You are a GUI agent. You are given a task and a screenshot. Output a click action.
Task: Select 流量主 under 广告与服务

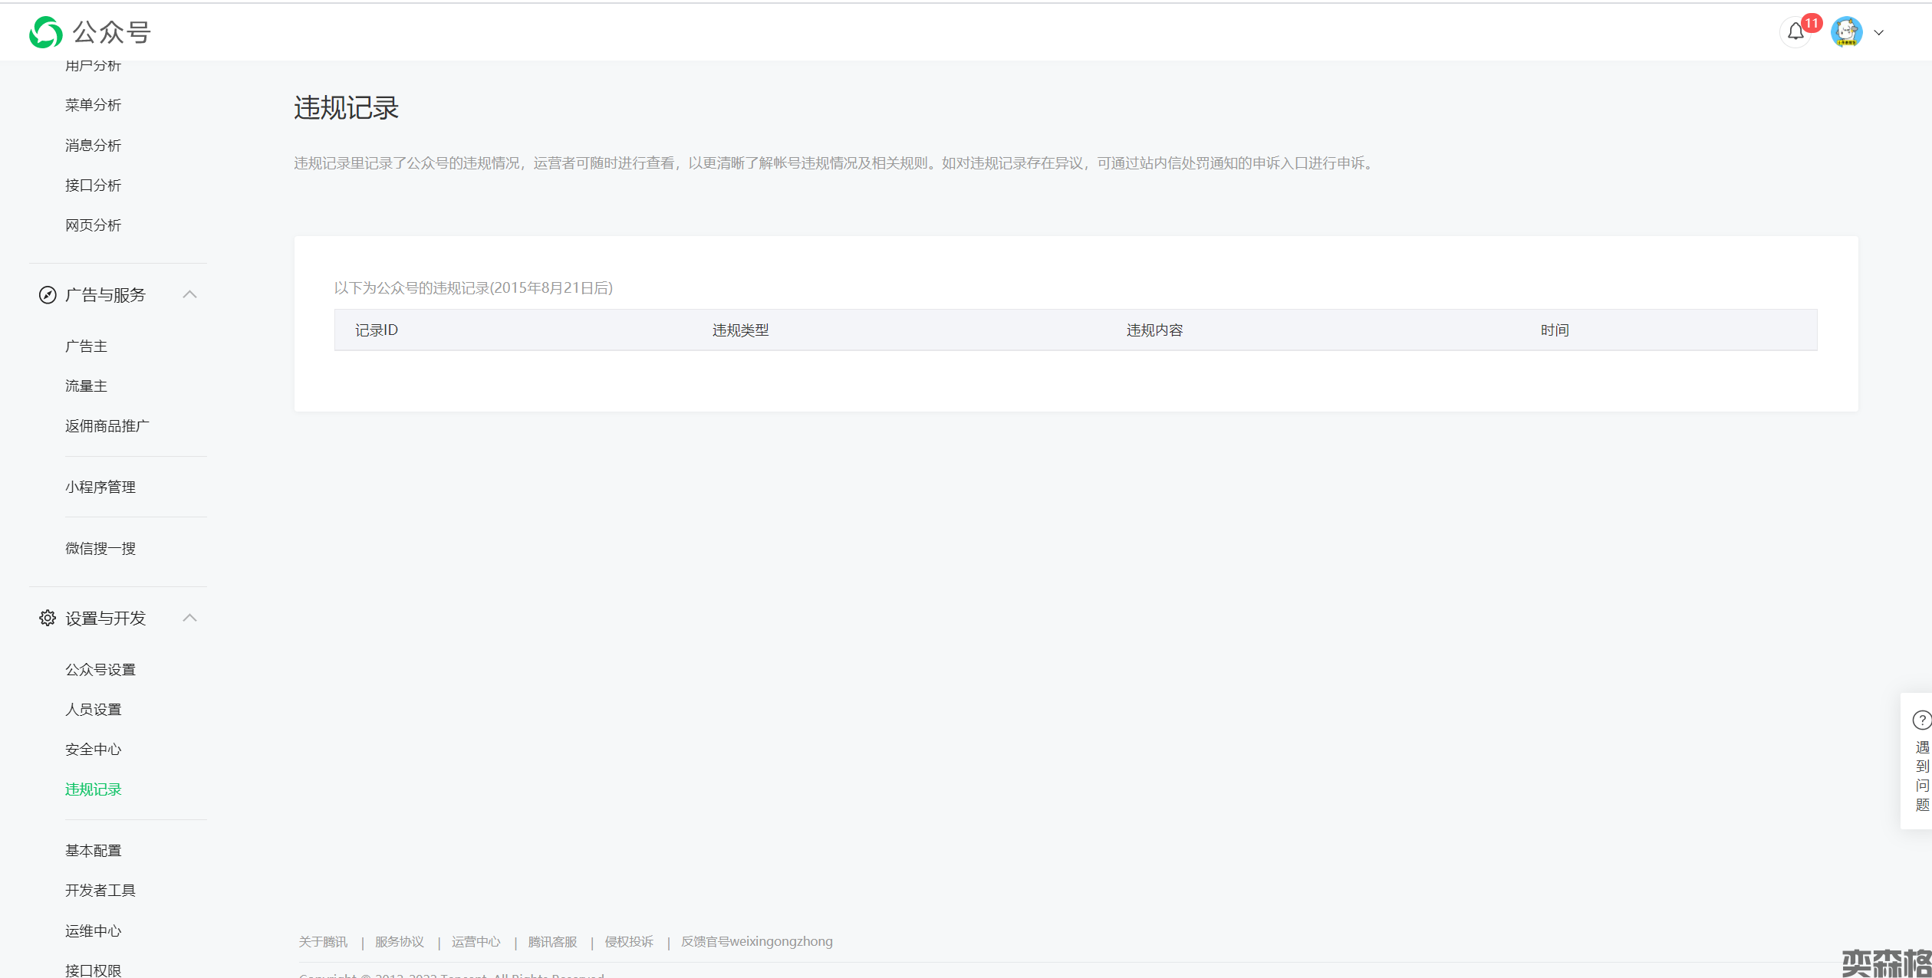(86, 386)
